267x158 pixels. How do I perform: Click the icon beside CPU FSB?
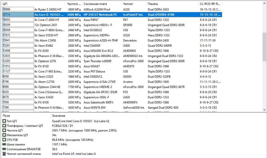(x=4, y=140)
